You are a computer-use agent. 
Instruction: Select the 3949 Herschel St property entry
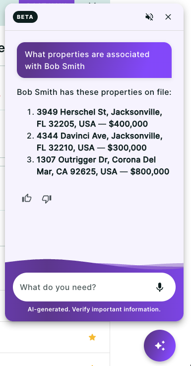click(x=99, y=118)
